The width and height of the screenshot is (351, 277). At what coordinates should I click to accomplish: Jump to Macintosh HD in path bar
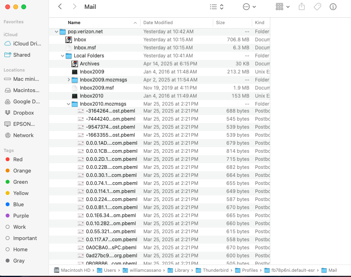click(x=72, y=270)
